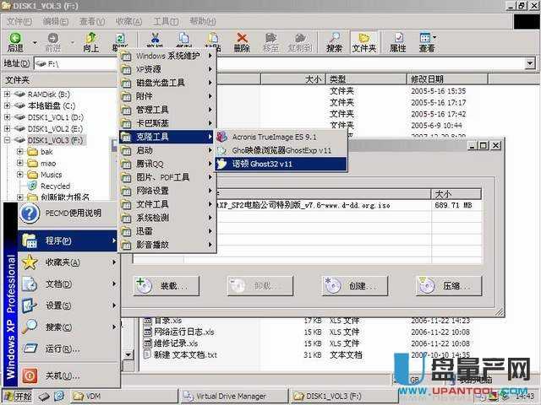Launch 诺顿 Ghost32 v11

tap(281, 164)
